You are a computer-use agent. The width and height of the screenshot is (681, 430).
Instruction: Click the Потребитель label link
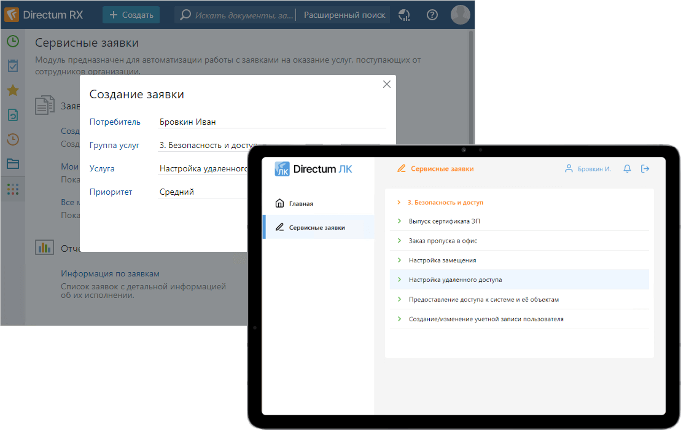(115, 122)
